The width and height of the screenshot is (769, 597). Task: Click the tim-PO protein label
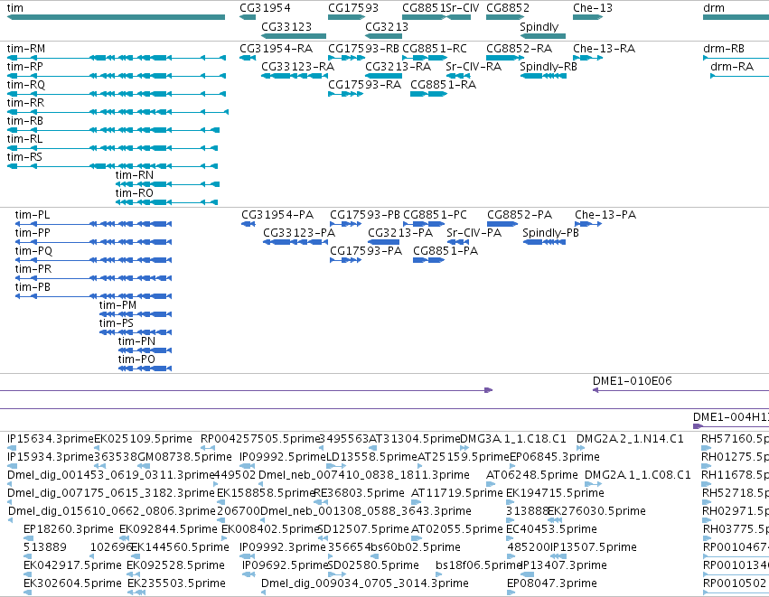[136, 359]
